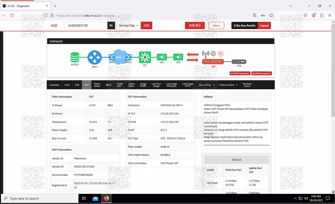Screen dimensions: 335x204
Task: Click the Menu button
Action: click(x=216, y=25)
